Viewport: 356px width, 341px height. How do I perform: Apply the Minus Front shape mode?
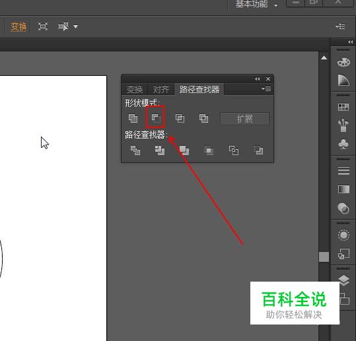tap(156, 118)
